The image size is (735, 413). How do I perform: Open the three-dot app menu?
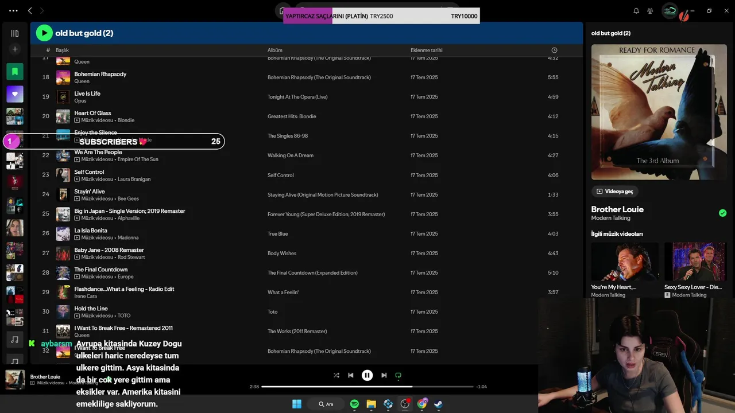pos(13,10)
